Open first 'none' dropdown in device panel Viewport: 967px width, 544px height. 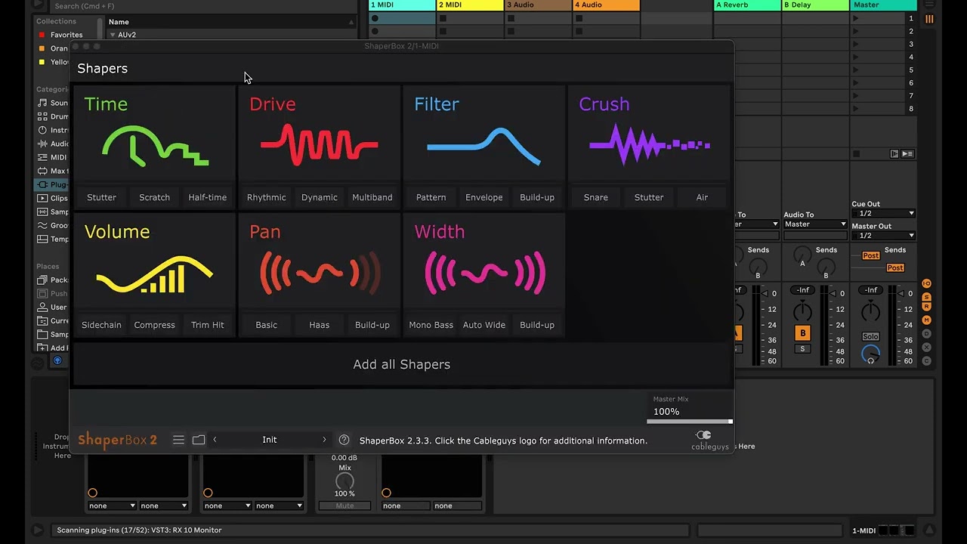click(112, 505)
